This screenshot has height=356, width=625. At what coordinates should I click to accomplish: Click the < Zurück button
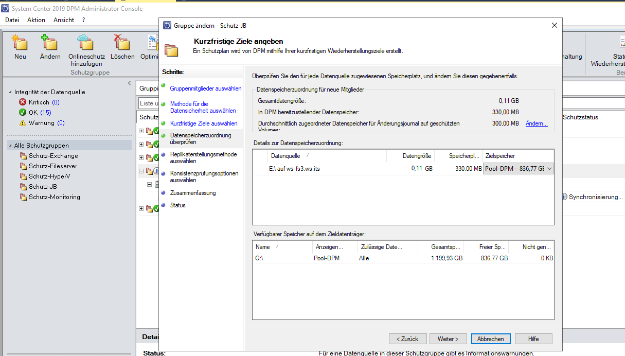409,339
